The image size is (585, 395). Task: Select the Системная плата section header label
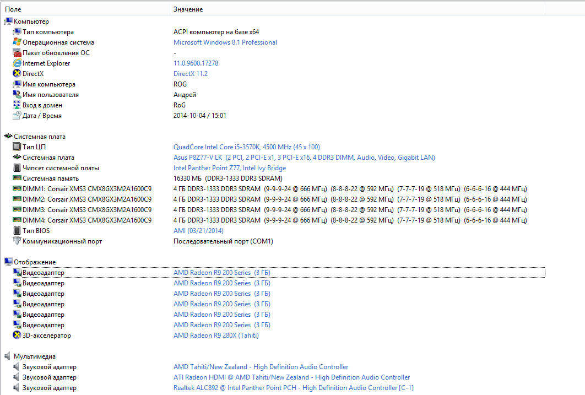[40, 137]
